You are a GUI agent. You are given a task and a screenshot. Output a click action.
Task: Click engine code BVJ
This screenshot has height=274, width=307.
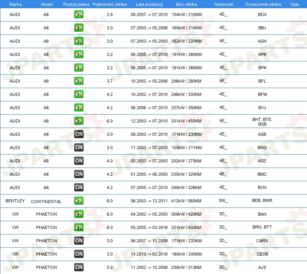point(262,108)
